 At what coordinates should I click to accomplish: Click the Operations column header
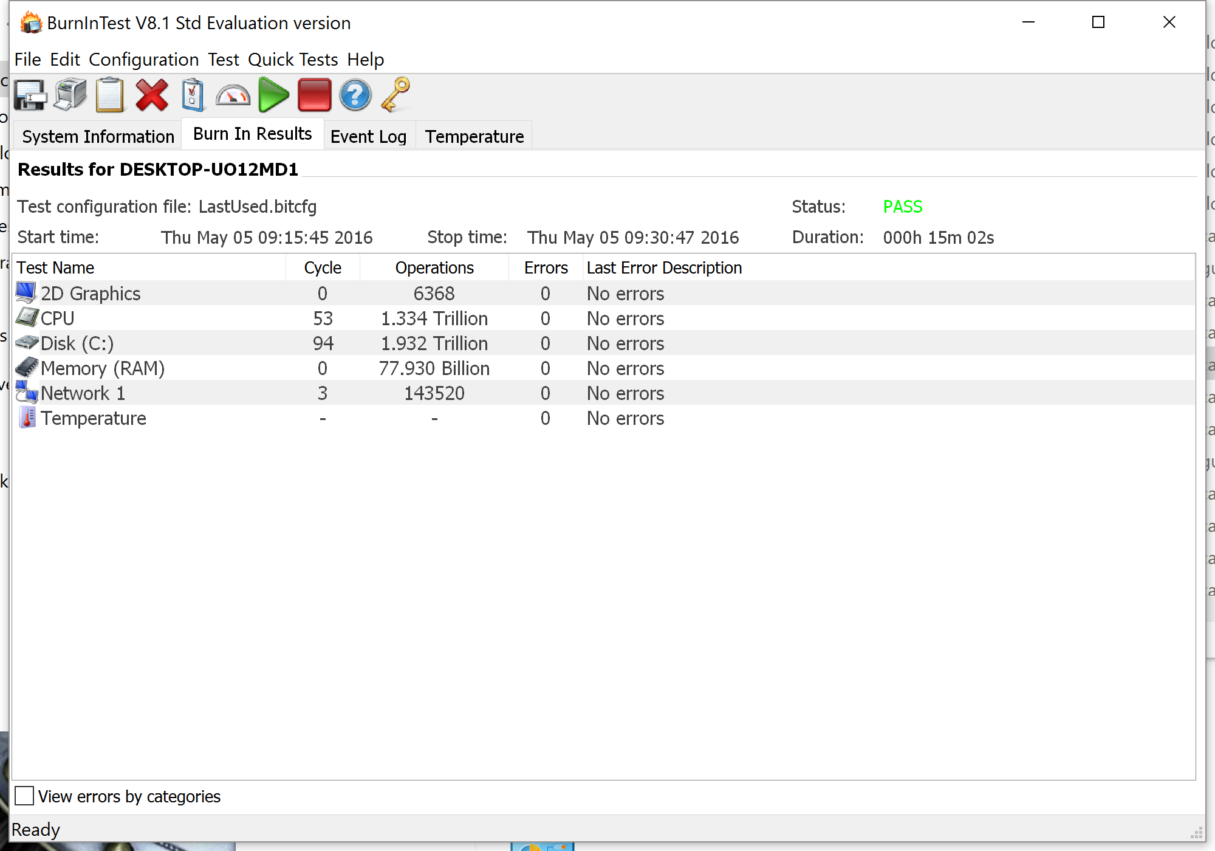point(434,268)
